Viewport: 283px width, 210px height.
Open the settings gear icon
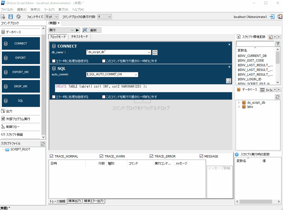pyautogui.click(x=18, y=16)
